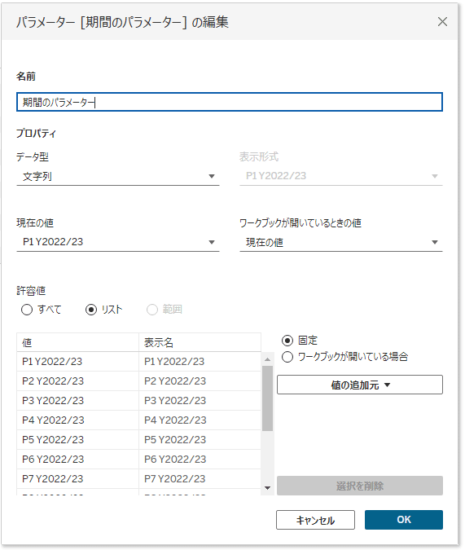Click the 値 column header
Viewport: 465px width, 550px height.
tap(77, 342)
